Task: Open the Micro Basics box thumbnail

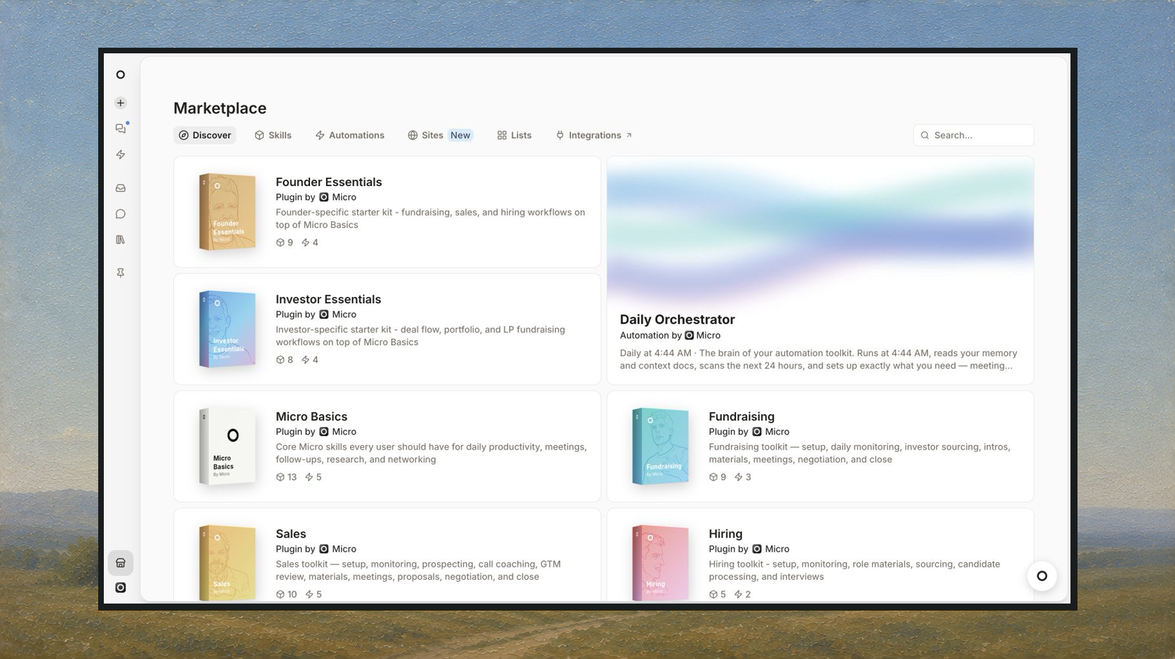Action: 227,446
